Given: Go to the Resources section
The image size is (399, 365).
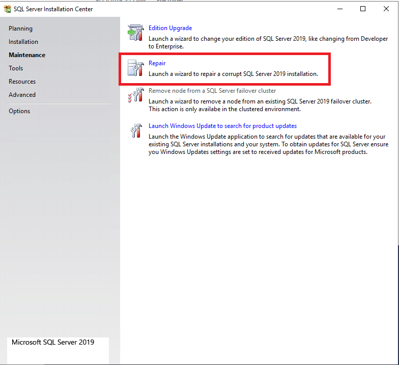Looking at the screenshot, I should tap(22, 82).
